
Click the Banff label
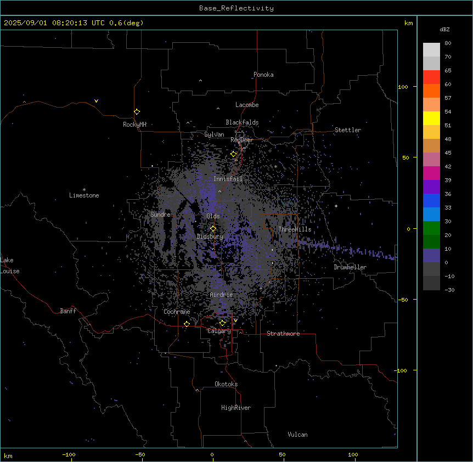click(68, 311)
